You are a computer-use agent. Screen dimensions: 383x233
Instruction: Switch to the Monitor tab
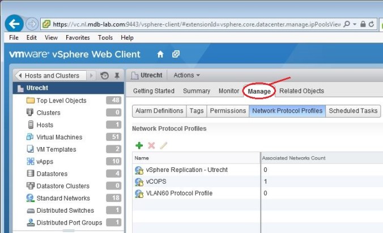(229, 91)
